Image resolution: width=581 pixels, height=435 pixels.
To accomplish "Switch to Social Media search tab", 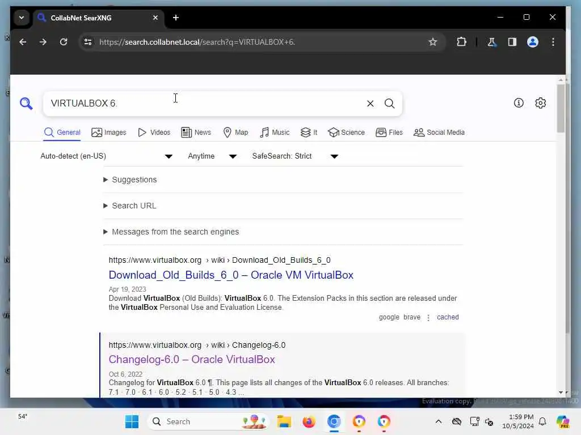I will [x=439, y=133].
